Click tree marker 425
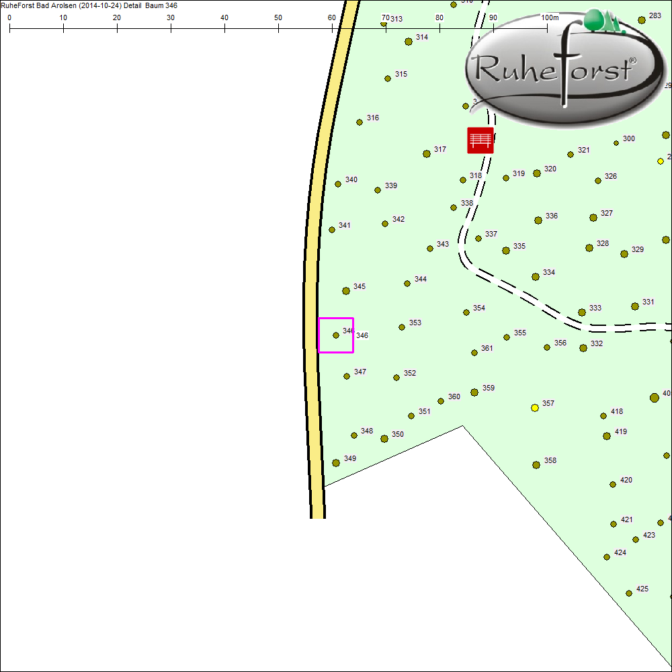The image size is (672, 672). click(629, 593)
